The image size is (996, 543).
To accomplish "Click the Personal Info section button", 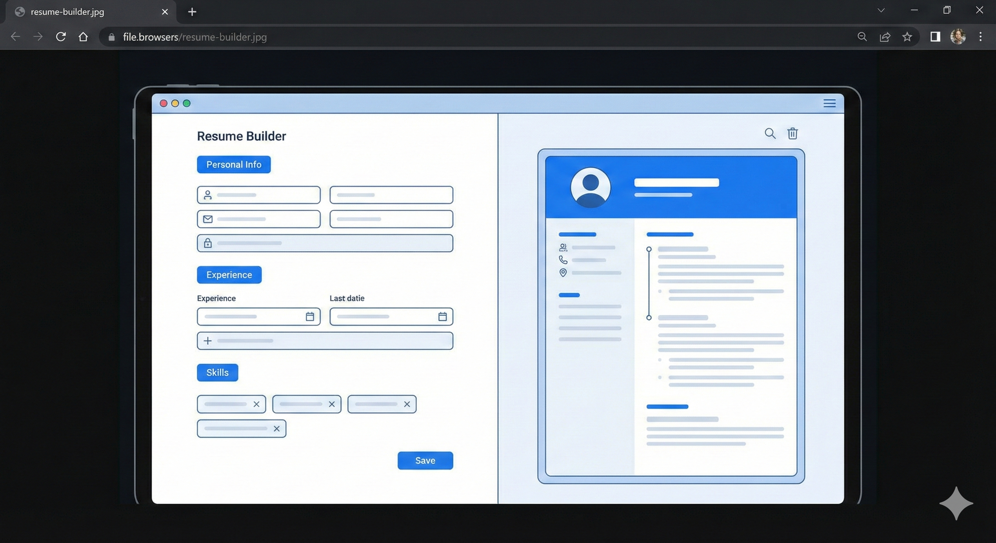I will (233, 164).
